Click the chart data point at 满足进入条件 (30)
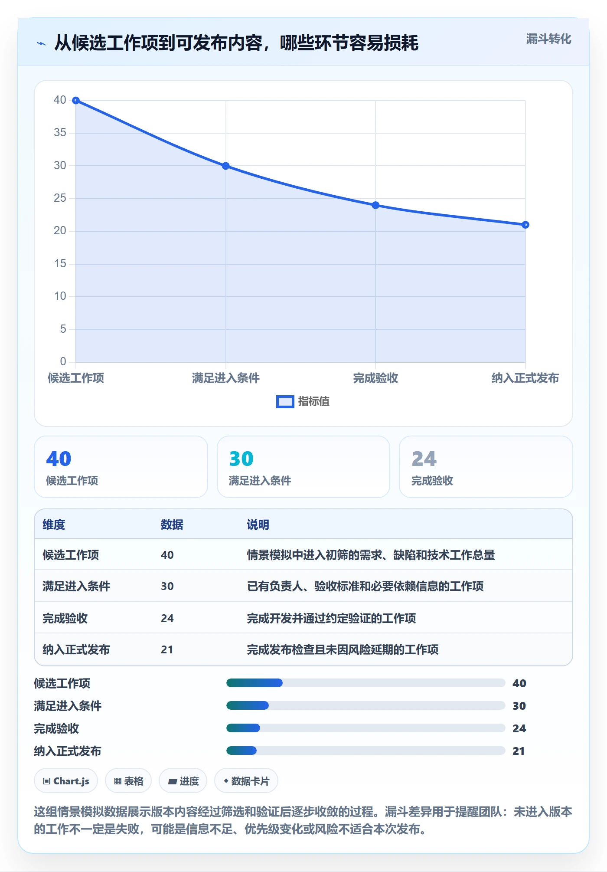Screen dimensions: 607x872 [226, 166]
